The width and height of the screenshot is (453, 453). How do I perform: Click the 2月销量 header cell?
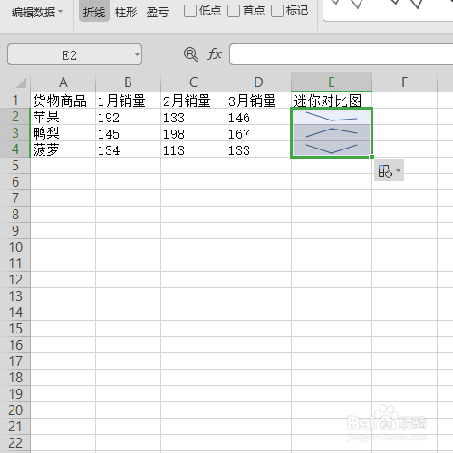click(x=193, y=101)
